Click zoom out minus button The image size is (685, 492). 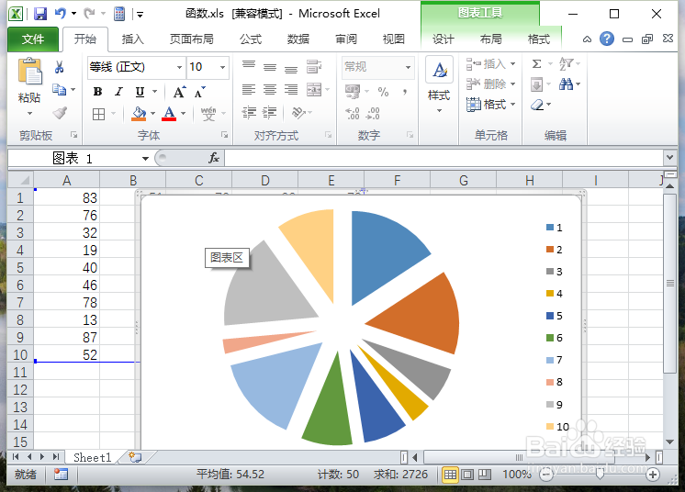click(546, 475)
